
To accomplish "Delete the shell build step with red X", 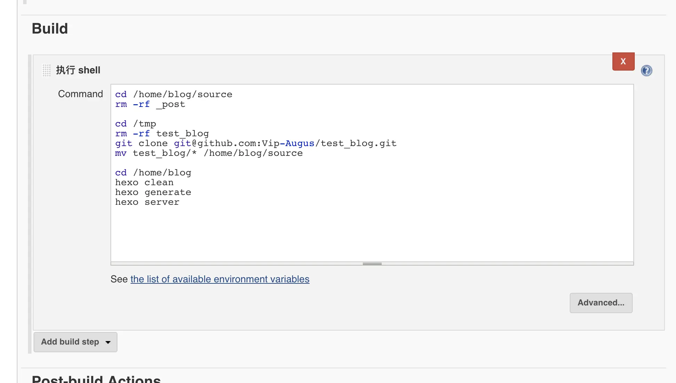I will [x=623, y=62].
